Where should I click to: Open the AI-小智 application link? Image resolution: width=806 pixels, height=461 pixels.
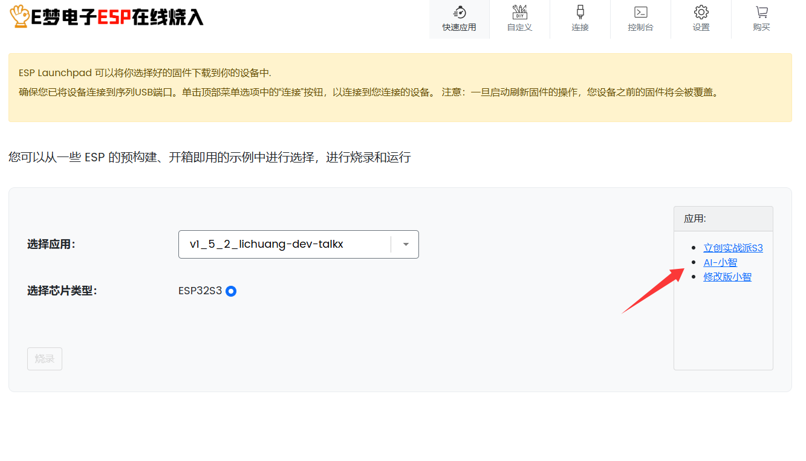[x=720, y=262]
